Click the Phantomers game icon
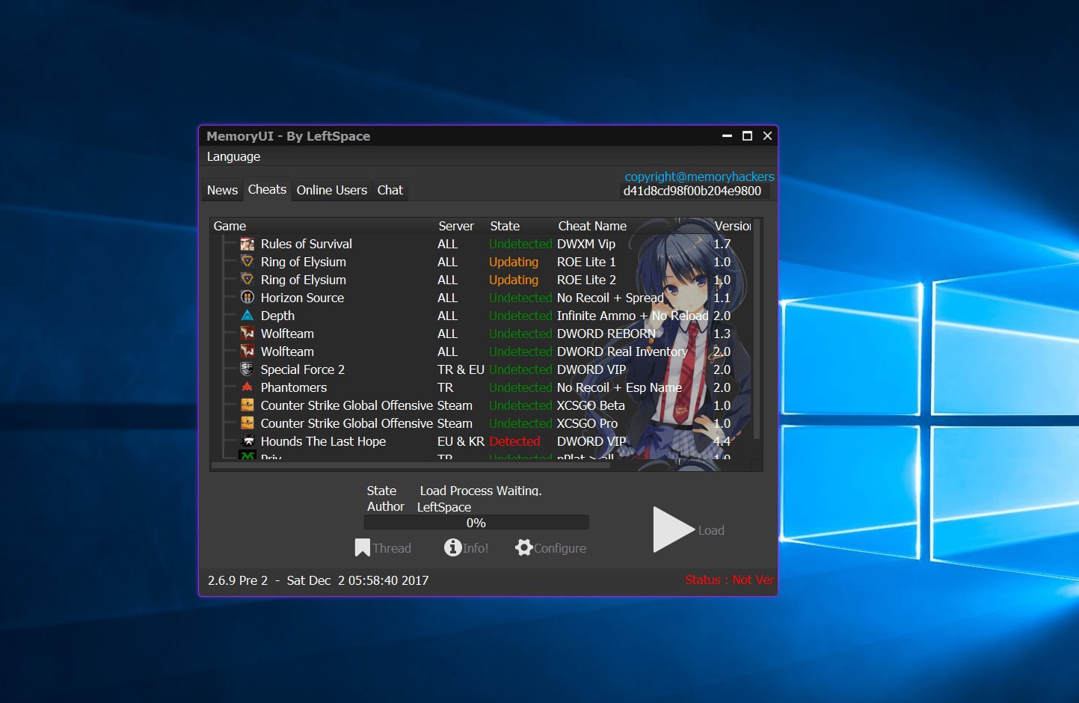 (248, 387)
